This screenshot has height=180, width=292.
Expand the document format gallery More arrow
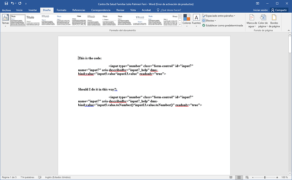click(x=180, y=24)
